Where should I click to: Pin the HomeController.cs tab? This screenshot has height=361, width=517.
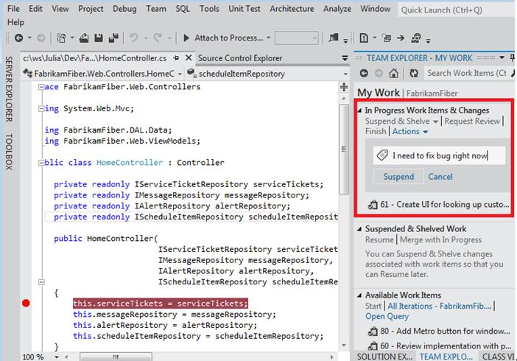177,58
